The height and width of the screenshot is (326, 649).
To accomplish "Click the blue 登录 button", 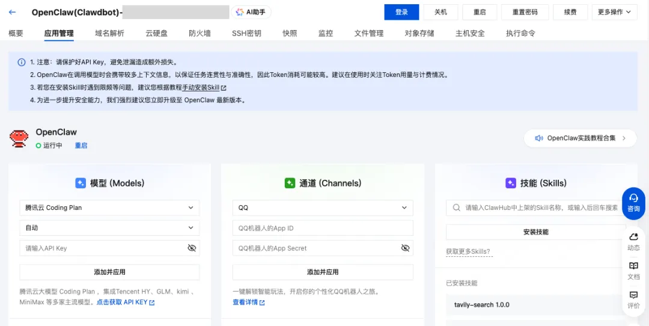I will coord(401,12).
